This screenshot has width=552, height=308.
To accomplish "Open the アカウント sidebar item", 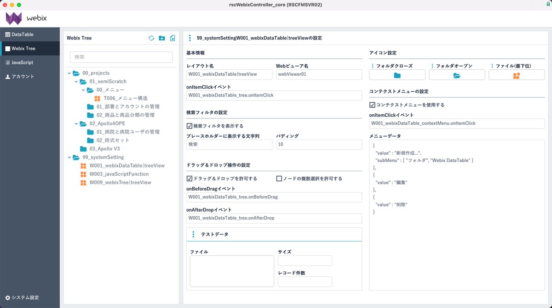I will 30,77.
